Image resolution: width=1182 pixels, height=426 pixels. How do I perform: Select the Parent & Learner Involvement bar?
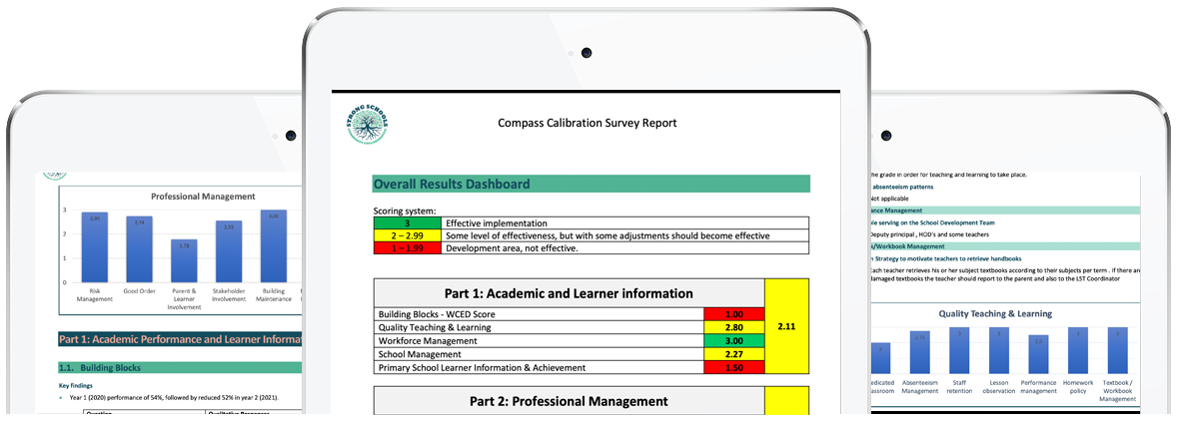[185, 260]
